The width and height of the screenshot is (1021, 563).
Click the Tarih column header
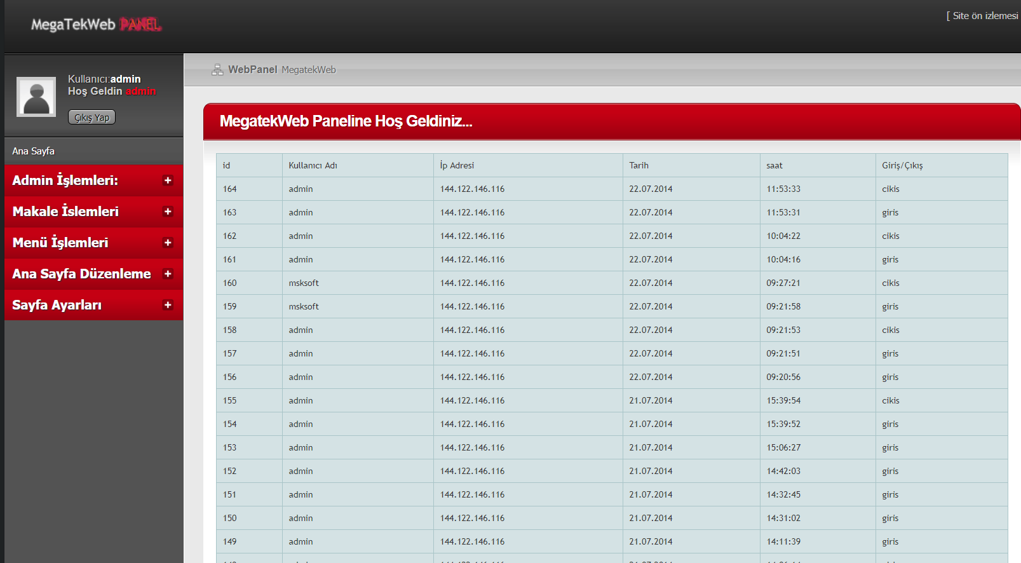pos(639,165)
